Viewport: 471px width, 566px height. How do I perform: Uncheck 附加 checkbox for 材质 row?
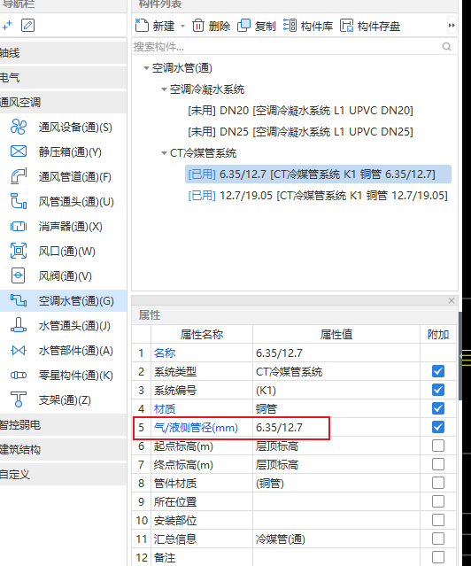438,408
